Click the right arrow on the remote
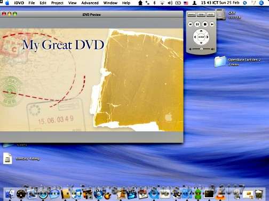 [208, 37]
